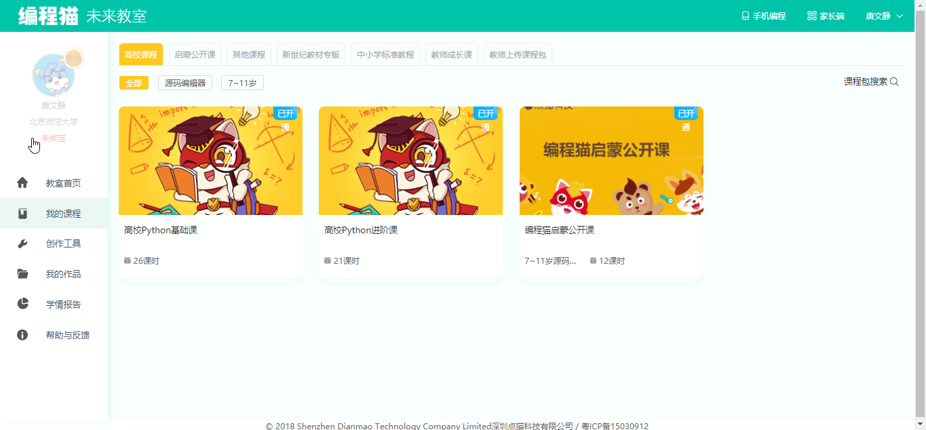Click the folder icon beside 我的作品
This screenshot has height=430, width=926.
point(22,274)
